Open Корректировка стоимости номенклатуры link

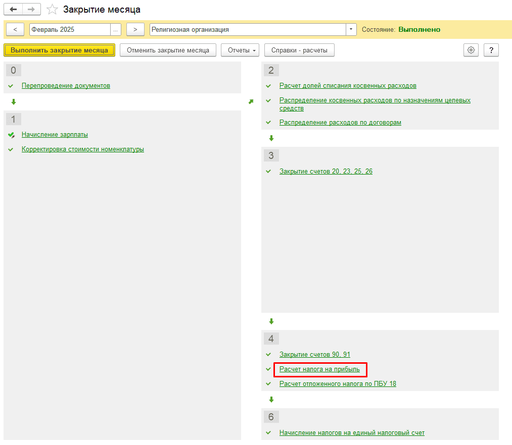82,149
